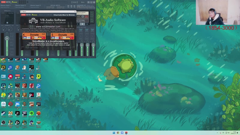
Task: Open the corgi dog desktop icon
Action: (10, 114)
